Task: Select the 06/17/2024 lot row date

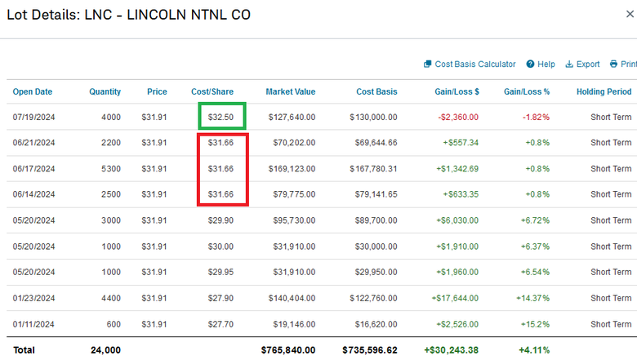Action: pyautogui.click(x=33, y=169)
